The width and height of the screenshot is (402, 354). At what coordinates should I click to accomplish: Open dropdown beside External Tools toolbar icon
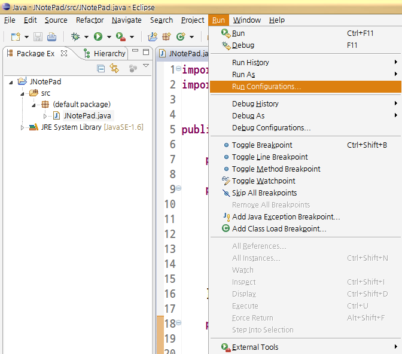[132, 37]
